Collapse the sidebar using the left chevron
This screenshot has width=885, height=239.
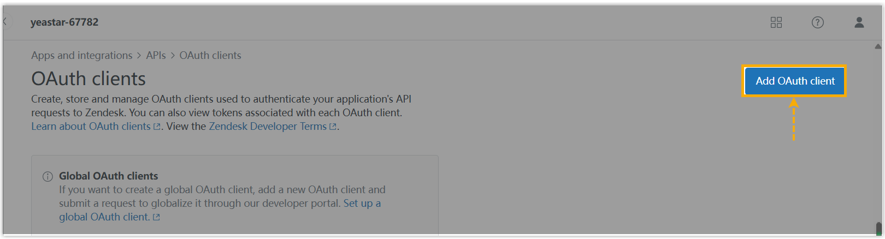pos(5,22)
